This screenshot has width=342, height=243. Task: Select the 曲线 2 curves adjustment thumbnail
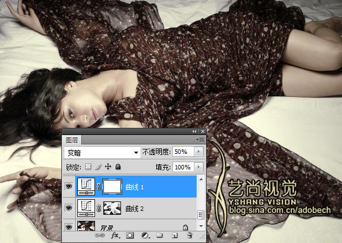coord(86,208)
